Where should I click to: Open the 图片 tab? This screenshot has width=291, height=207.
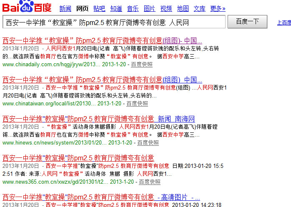click(150, 8)
